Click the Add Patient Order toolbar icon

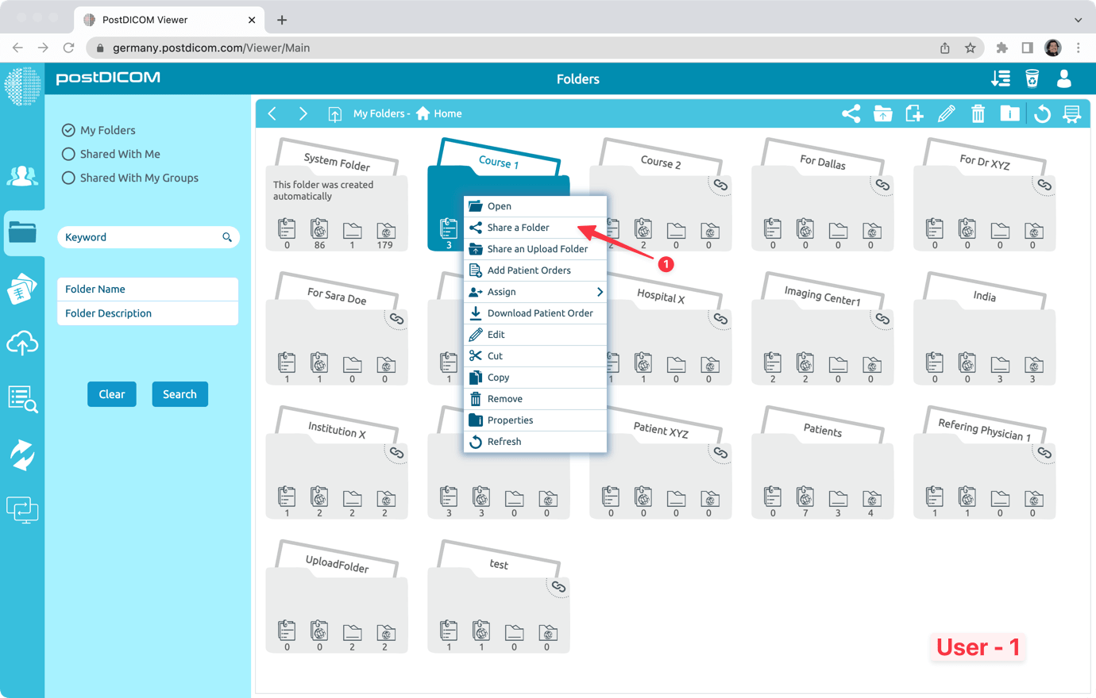point(914,113)
